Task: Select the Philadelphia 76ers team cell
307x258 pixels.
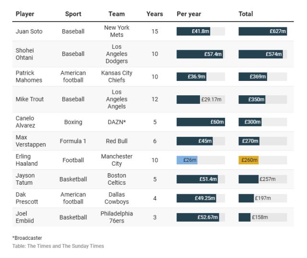Action: 117,217
